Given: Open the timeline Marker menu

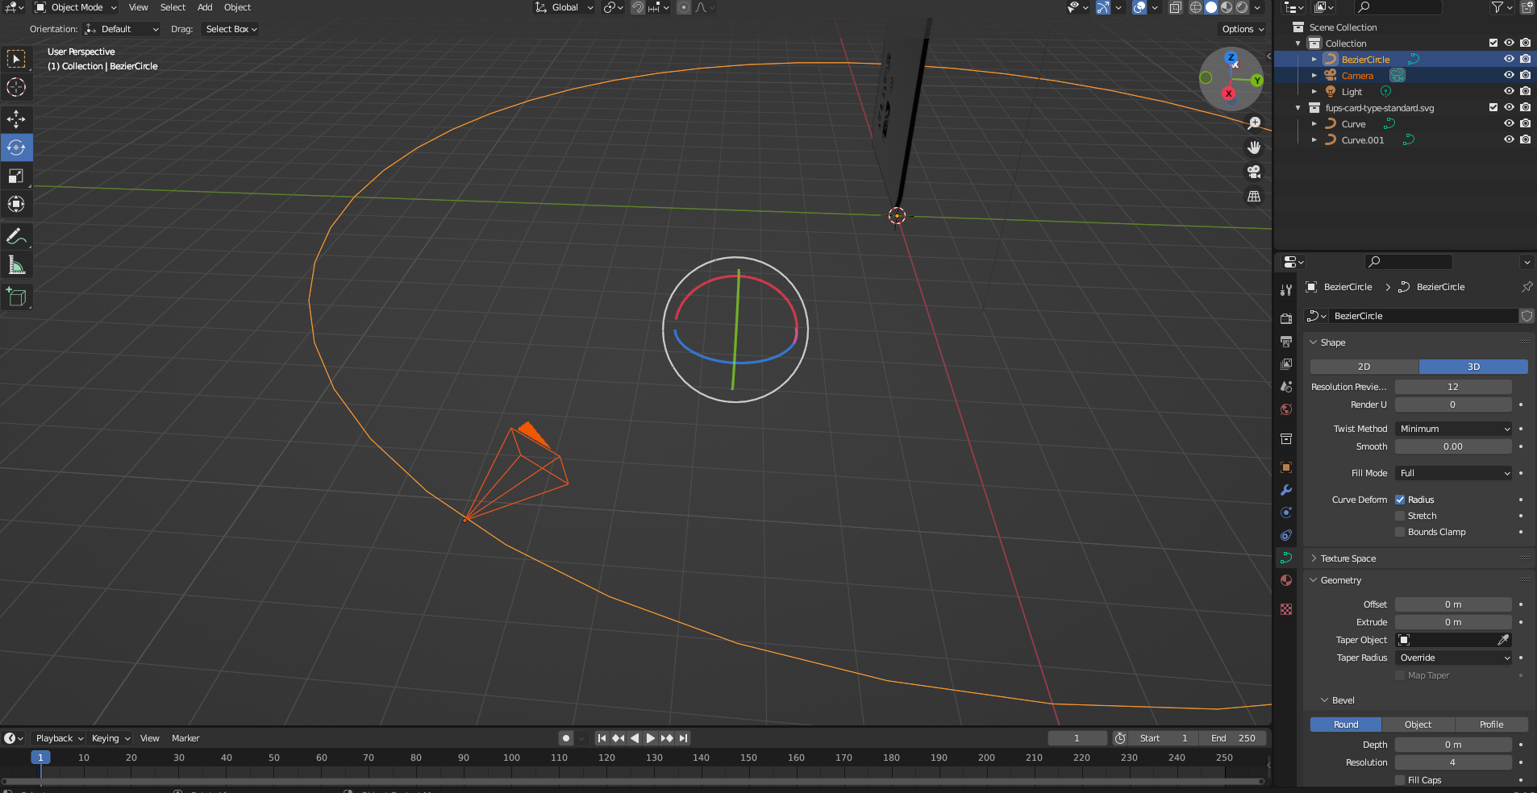Looking at the screenshot, I should pyautogui.click(x=185, y=738).
